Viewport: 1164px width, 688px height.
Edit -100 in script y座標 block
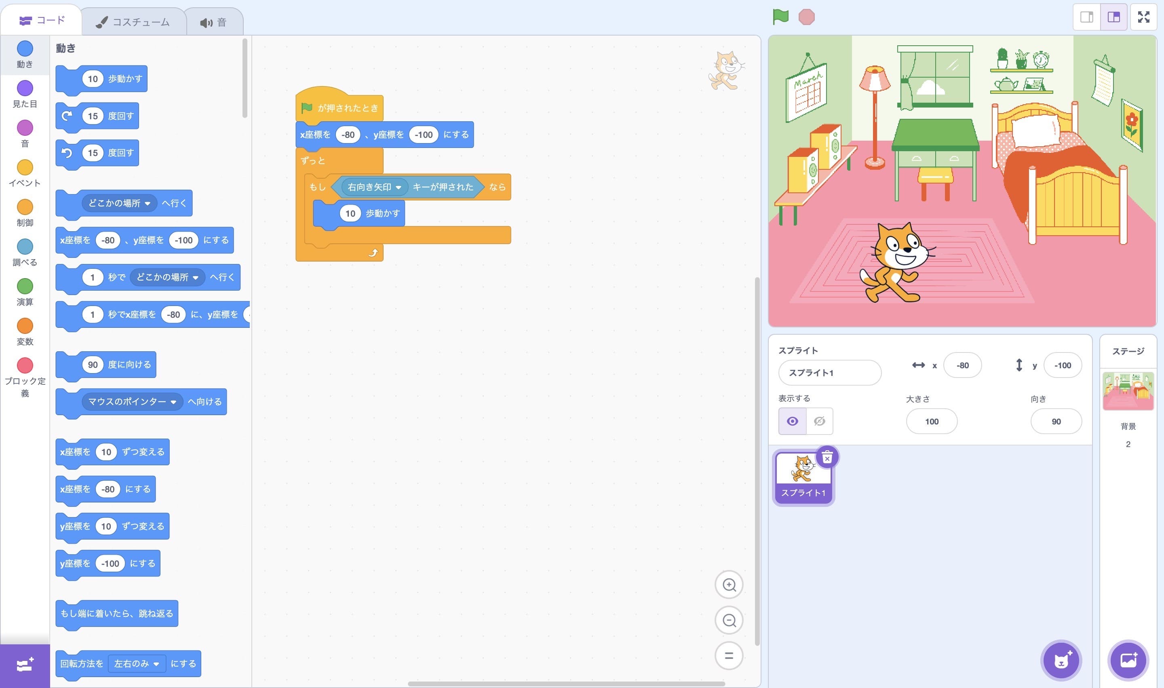tap(424, 135)
